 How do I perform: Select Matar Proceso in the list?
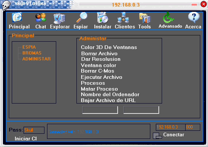(x=99, y=89)
